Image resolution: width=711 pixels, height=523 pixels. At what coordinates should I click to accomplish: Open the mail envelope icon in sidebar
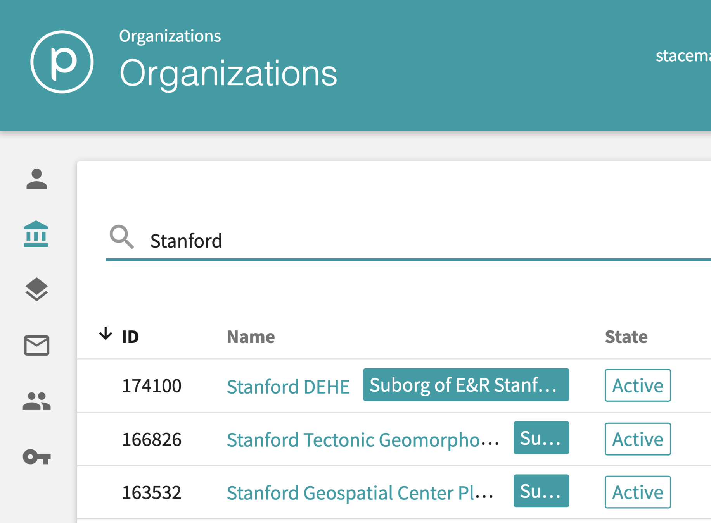click(x=36, y=345)
